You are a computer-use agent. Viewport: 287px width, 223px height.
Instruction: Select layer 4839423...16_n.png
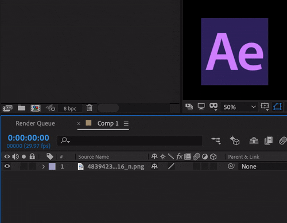(116, 167)
